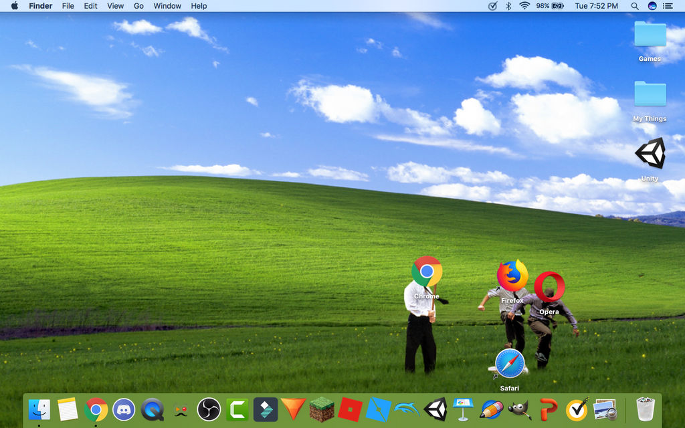Open the Trash in the dock
Screen dimensions: 685x428
[x=646, y=409]
